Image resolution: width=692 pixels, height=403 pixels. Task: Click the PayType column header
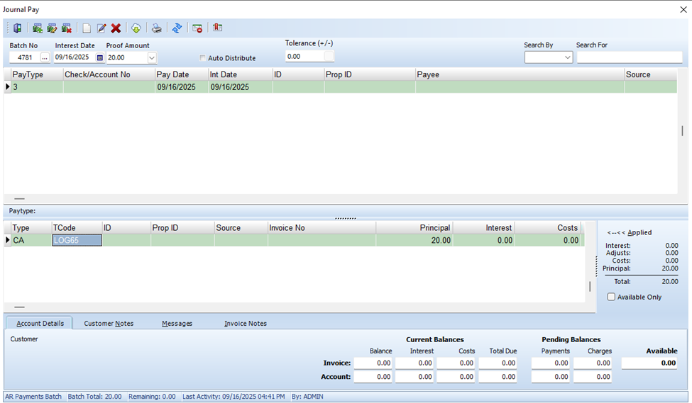pos(37,74)
